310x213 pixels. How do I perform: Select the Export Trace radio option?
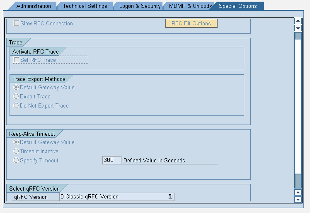16,97
